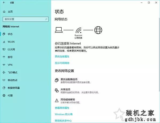160x123 pixels.
Task: Select the 状态 globe icon in the sidebar
Action: tap(4, 34)
